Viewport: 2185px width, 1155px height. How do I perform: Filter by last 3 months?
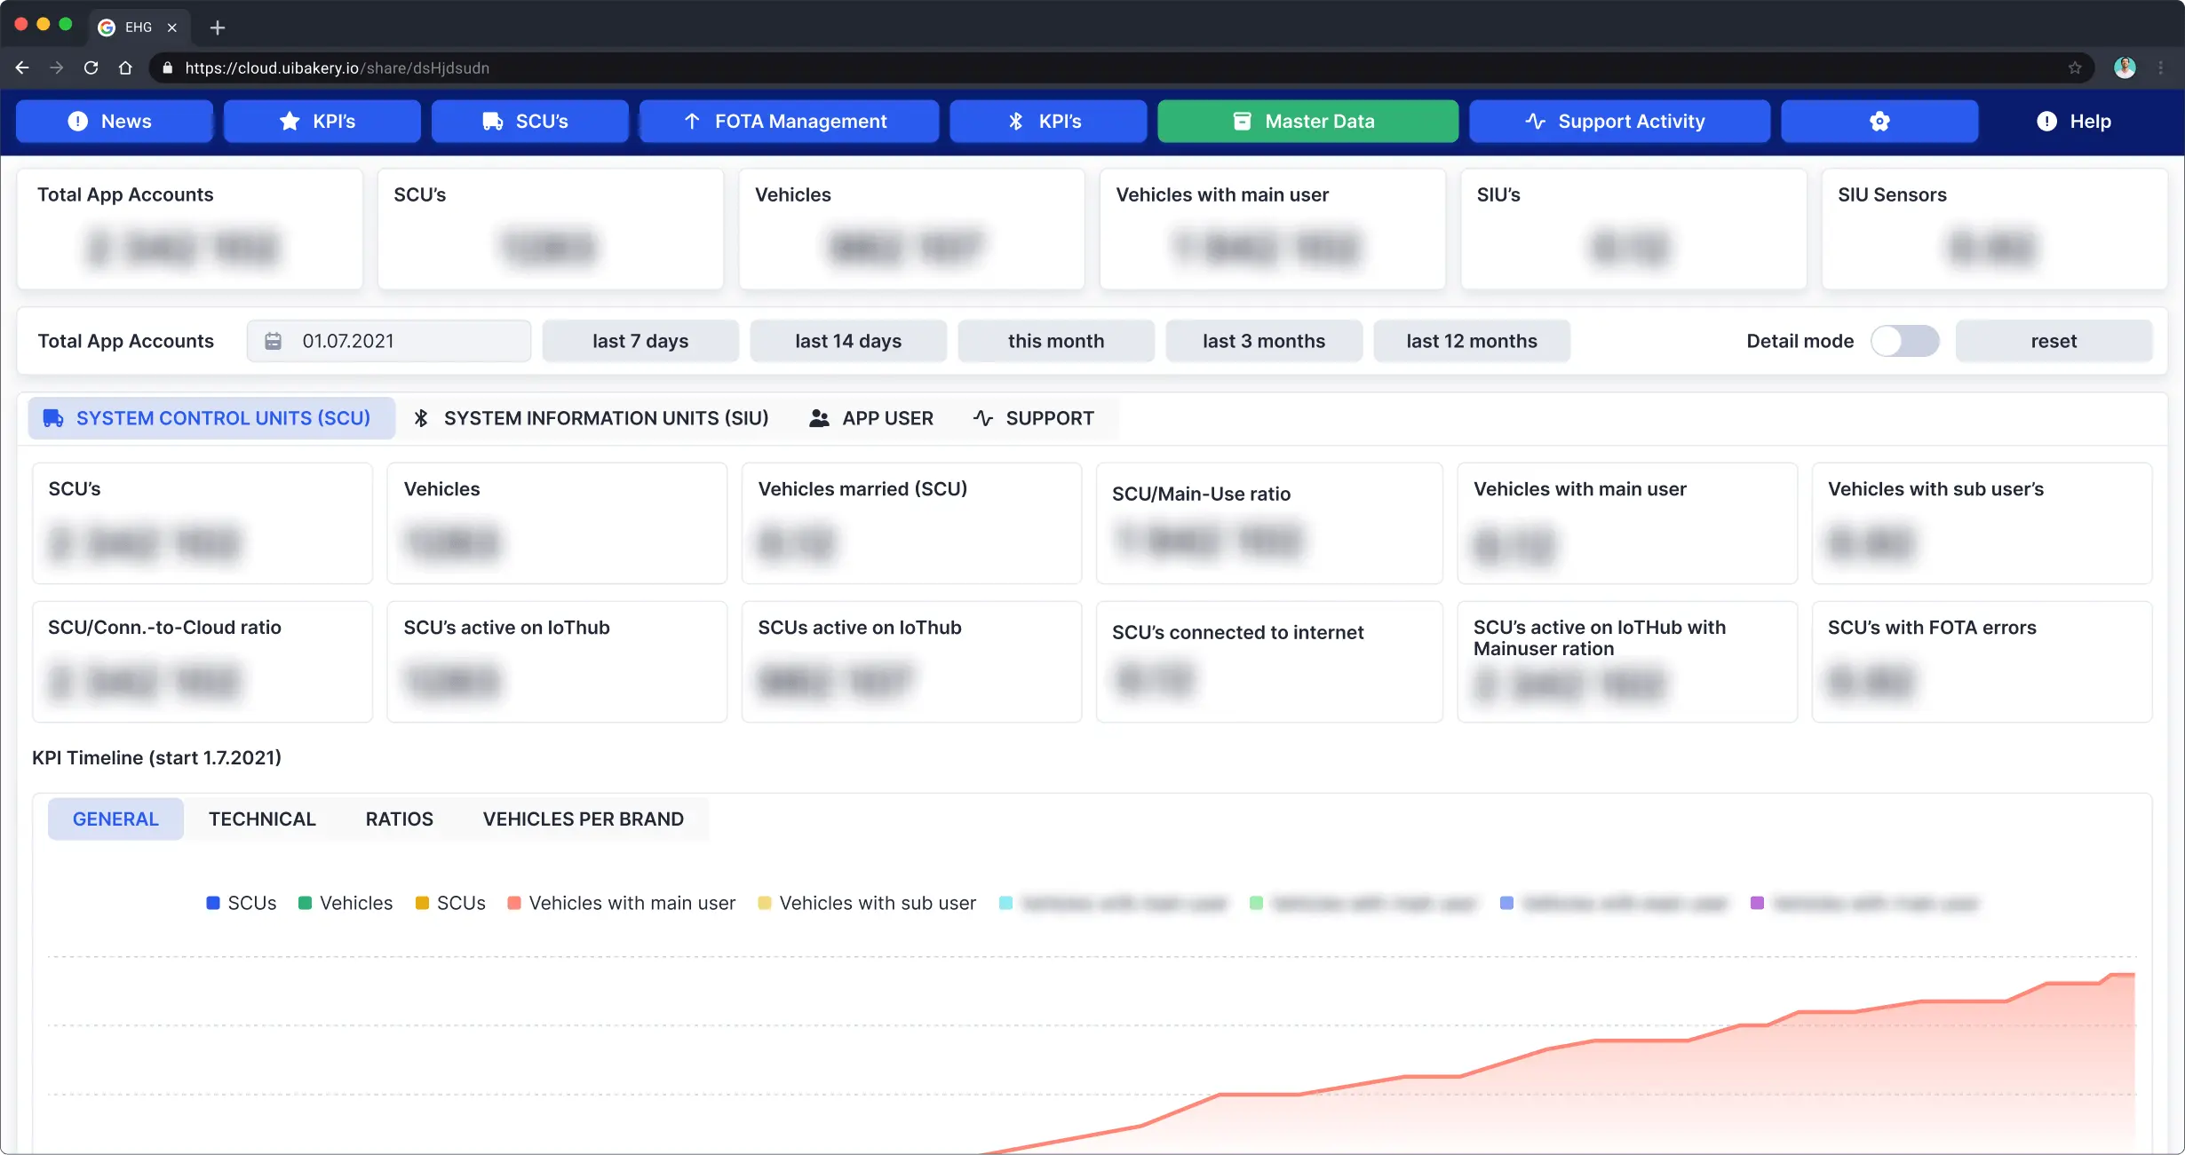[x=1264, y=341]
